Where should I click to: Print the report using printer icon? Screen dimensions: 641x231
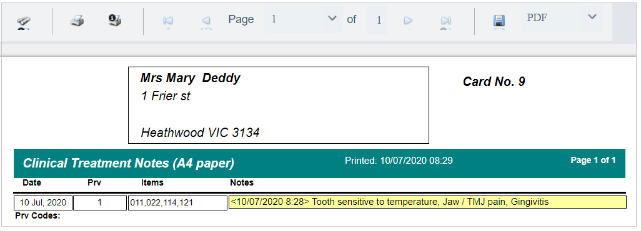(x=77, y=21)
